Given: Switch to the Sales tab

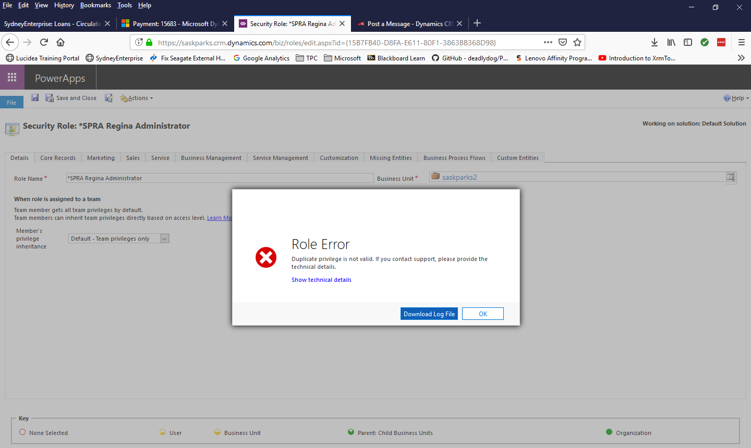Looking at the screenshot, I should 133,158.
